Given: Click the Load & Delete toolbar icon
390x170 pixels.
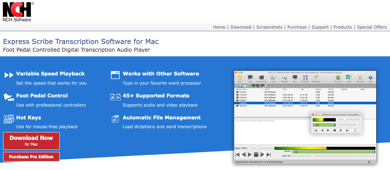Looking at the screenshot, I should click(x=261, y=78).
